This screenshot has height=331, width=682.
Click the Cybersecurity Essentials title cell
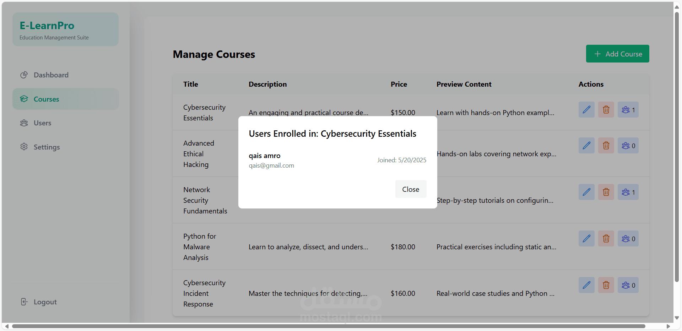(x=204, y=113)
